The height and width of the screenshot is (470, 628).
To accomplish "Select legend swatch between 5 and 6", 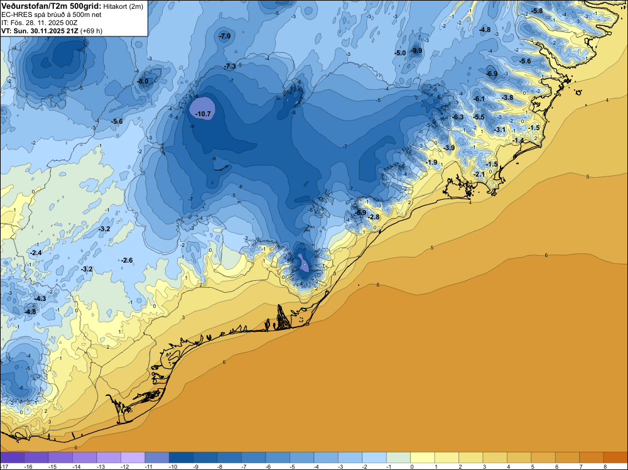I will pos(543,457).
